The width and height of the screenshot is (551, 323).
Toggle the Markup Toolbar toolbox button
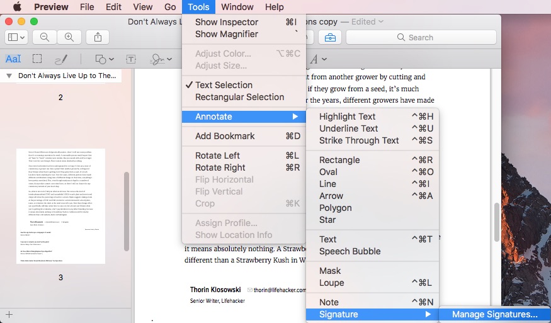(330, 37)
